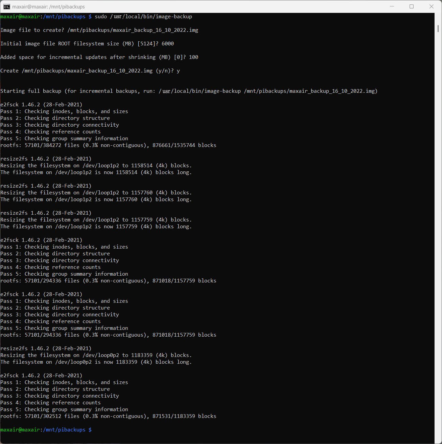Minimize the terminal window
Screen dimensions: 442x444
[392, 6]
